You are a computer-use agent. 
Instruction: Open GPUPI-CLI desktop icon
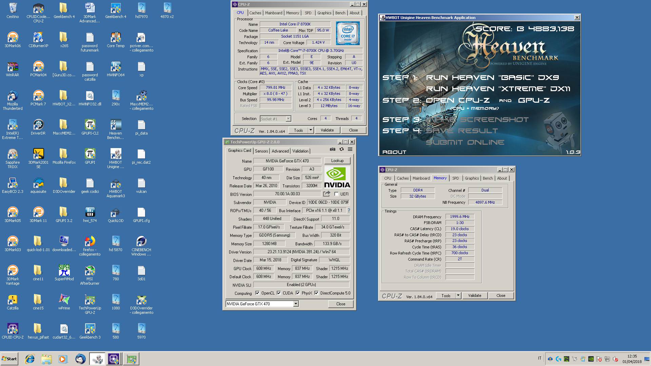coord(90,128)
